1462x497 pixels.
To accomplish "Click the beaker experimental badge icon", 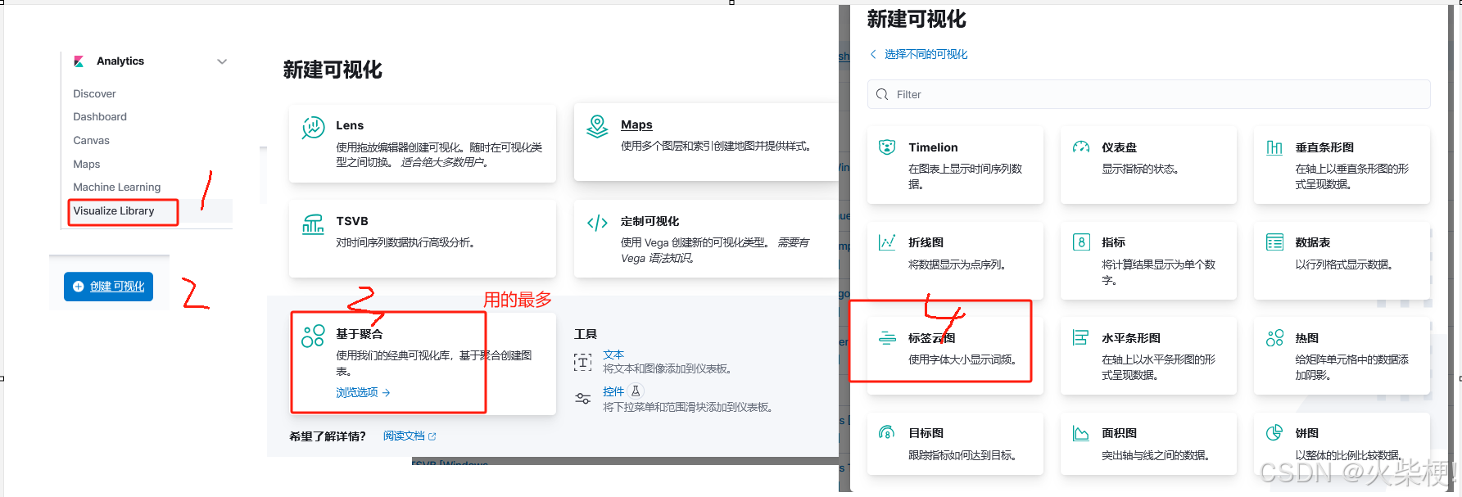I will pos(636,391).
